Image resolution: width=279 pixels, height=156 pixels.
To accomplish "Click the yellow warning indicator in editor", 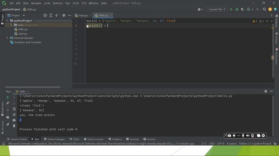I will [255, 21].
